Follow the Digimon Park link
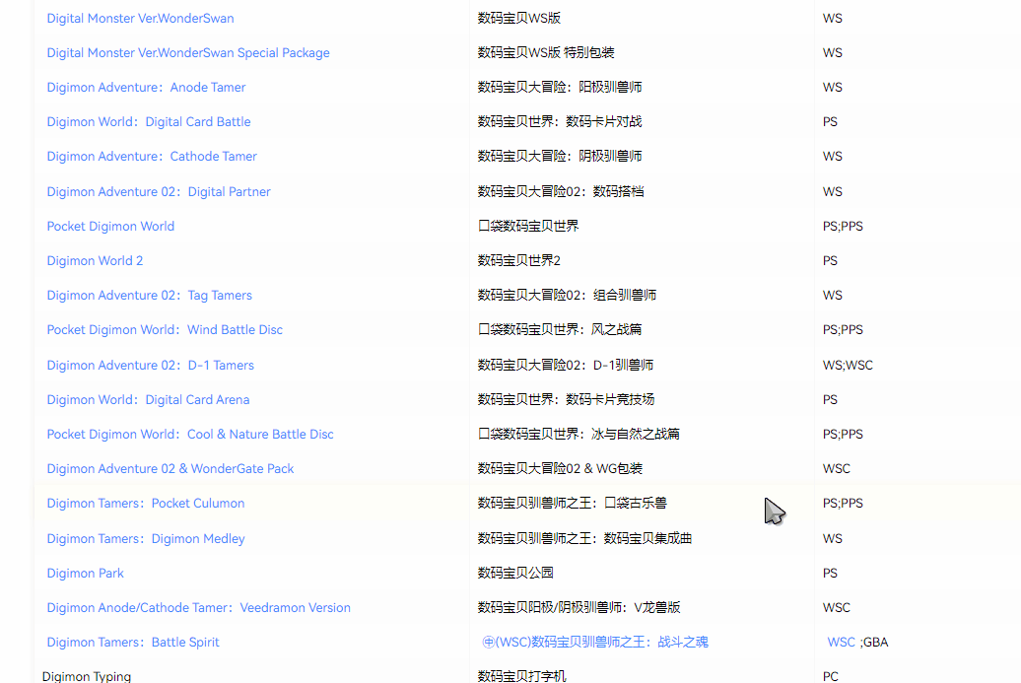Viewport: 1021px width, 683px height. click(86, 573)
